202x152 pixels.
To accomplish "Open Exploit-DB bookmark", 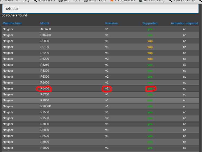I will pyautogui.click(x=122, y=1).
